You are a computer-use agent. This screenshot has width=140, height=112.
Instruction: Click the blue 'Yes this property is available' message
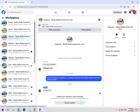(74, 79)
